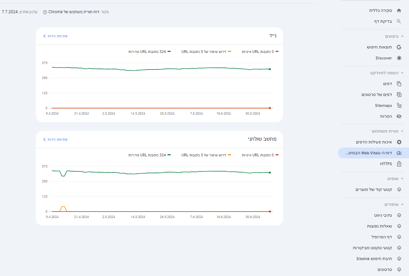Select the Removals crossed-eye icon
Image resolution: width=409 pixels, height=276 pixels.
click(x=399, y=116)
